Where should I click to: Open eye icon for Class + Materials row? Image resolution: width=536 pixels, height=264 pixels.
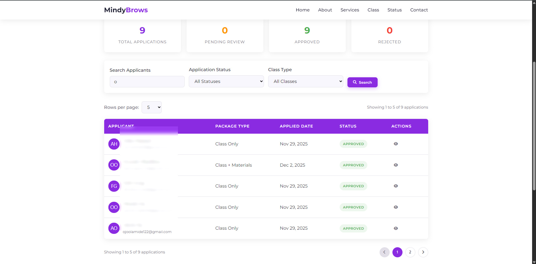pyautogui.click(x=396, y=165)
